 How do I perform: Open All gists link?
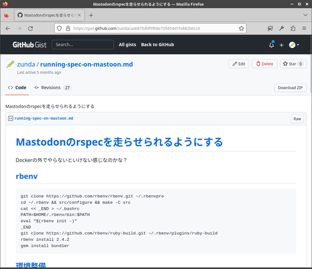[127, 44]
